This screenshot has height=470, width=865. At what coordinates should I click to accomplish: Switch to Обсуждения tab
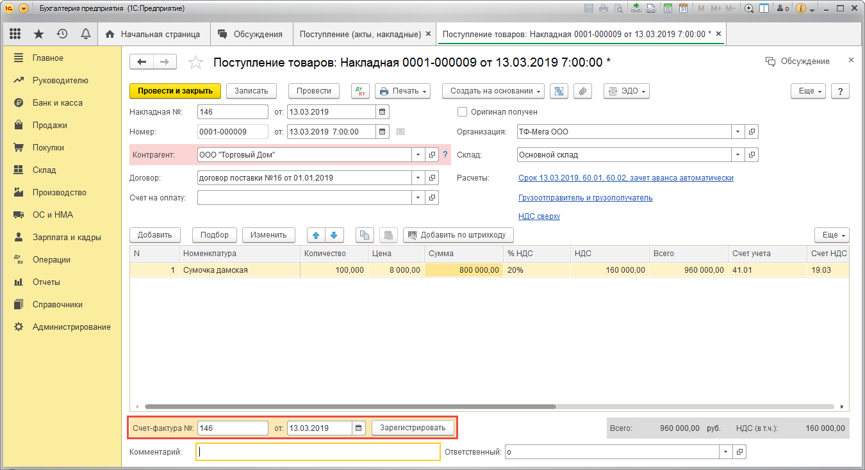(251, 34)
